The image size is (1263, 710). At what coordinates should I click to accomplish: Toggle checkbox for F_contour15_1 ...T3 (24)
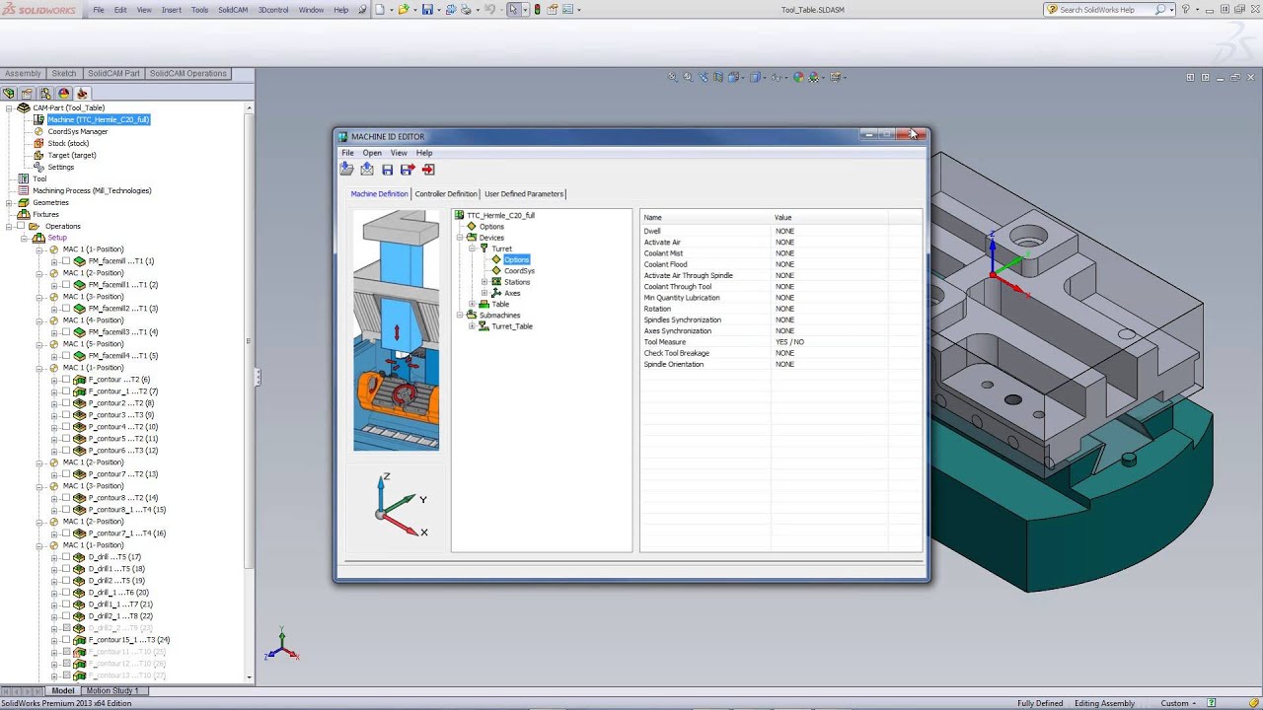(x=67, y=640)
